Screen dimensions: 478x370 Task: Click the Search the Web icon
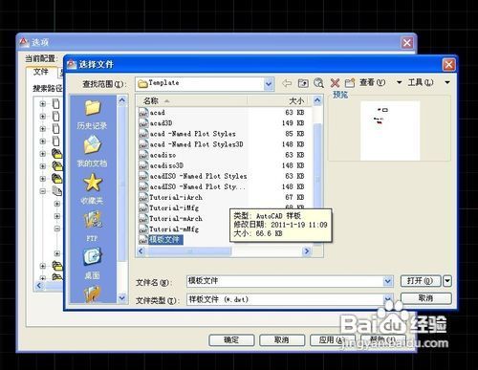(318, 83)
